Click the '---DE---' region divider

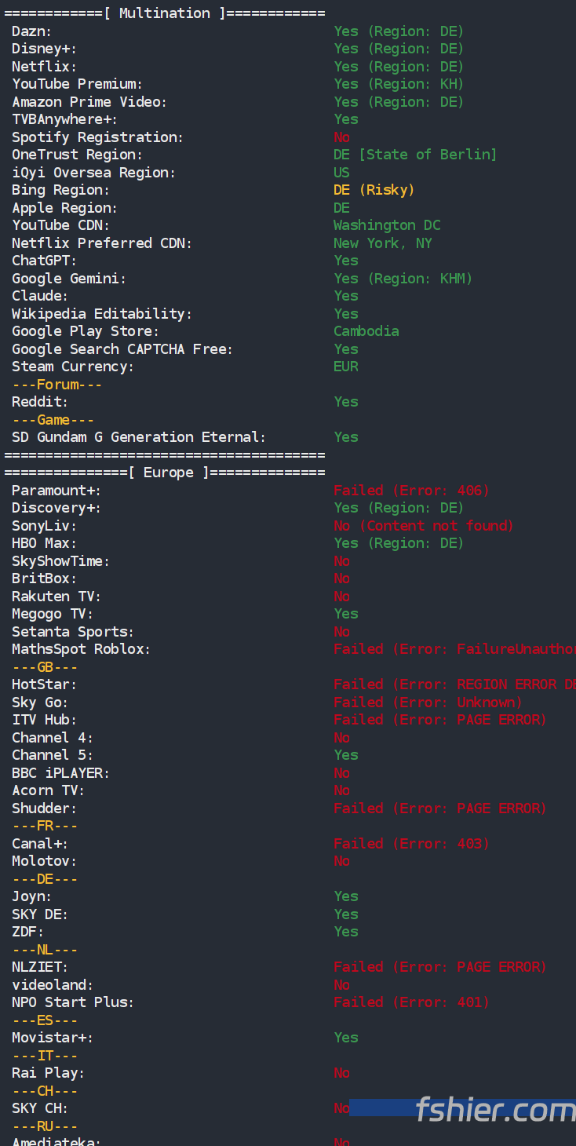tap(44, 879)
